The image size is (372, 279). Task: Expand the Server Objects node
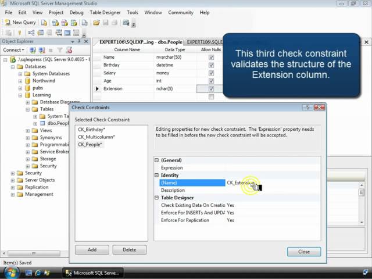click(x=13, y=180)
